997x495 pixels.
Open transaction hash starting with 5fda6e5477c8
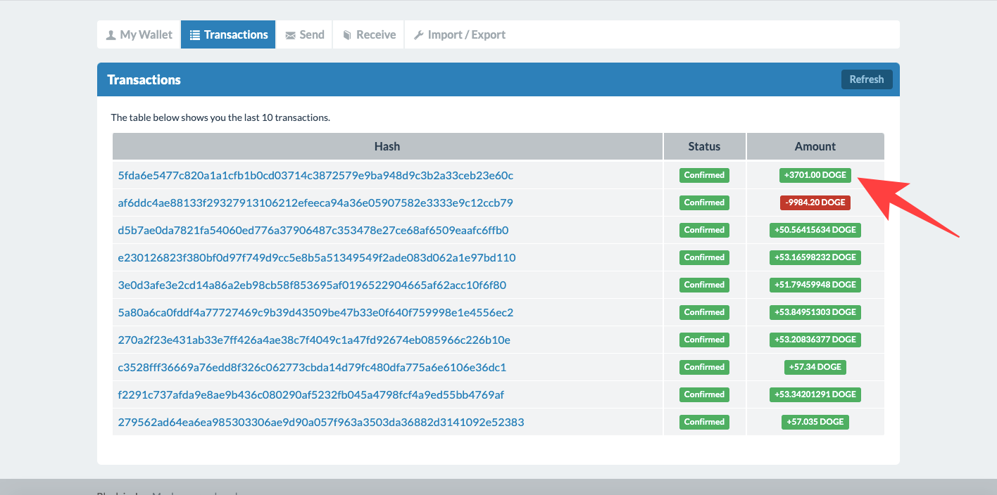[x=315, y=175]
